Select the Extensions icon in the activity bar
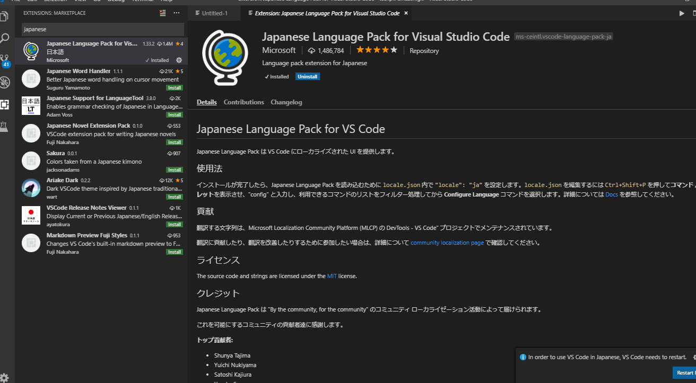The width and height of the screenshot is (696, 383). pyautogui.click(x=4, y=104)
